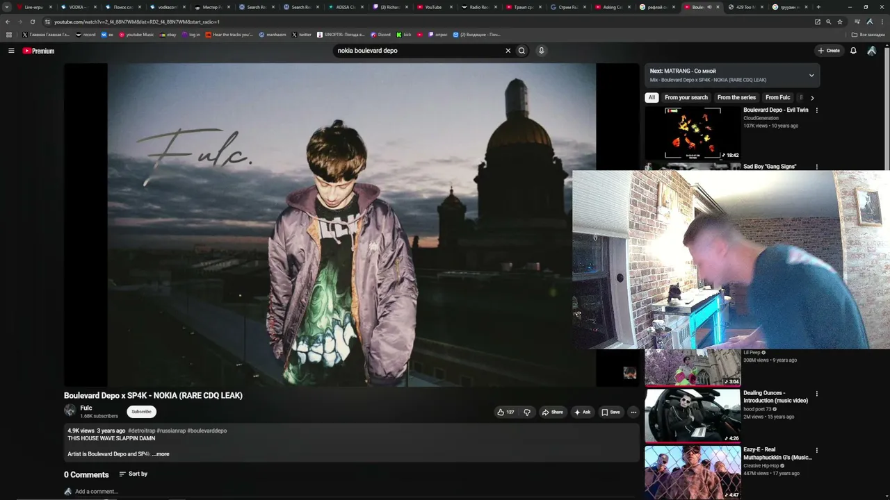Viewport: 890px width, 500px height.
Task: Click the Ask button
Action: [x=583, y=412]
